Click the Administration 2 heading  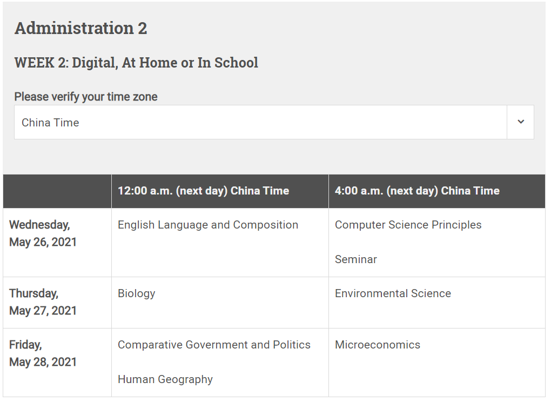[81, 28]
